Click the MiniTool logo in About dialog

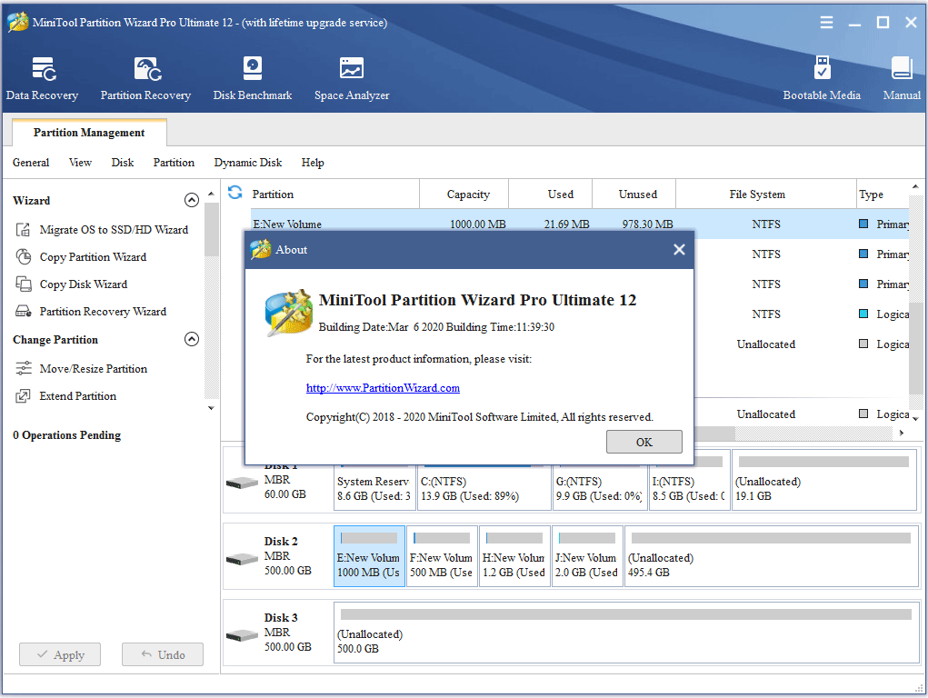coord(289,314)
